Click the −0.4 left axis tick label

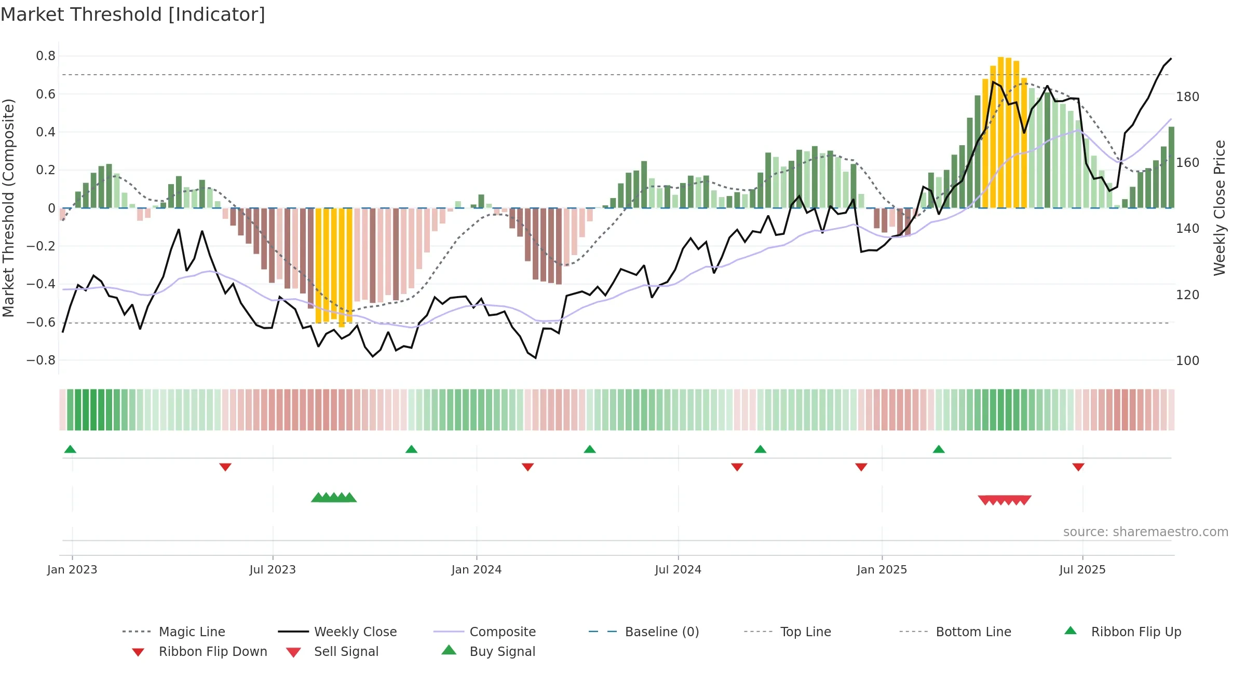coord(41,284)
